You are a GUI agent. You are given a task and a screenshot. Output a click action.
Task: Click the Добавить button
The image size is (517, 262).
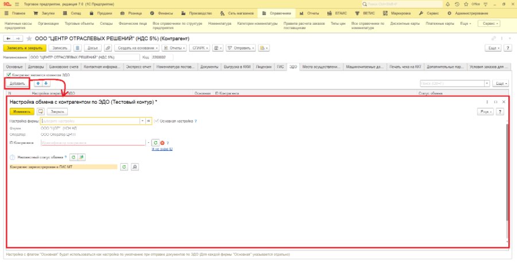17,84
